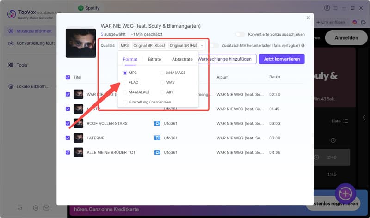Uncheck ALLE MEINE BRÜDER TOT checkbox
This screenshot has width=370, height=218.
point(68,152)
